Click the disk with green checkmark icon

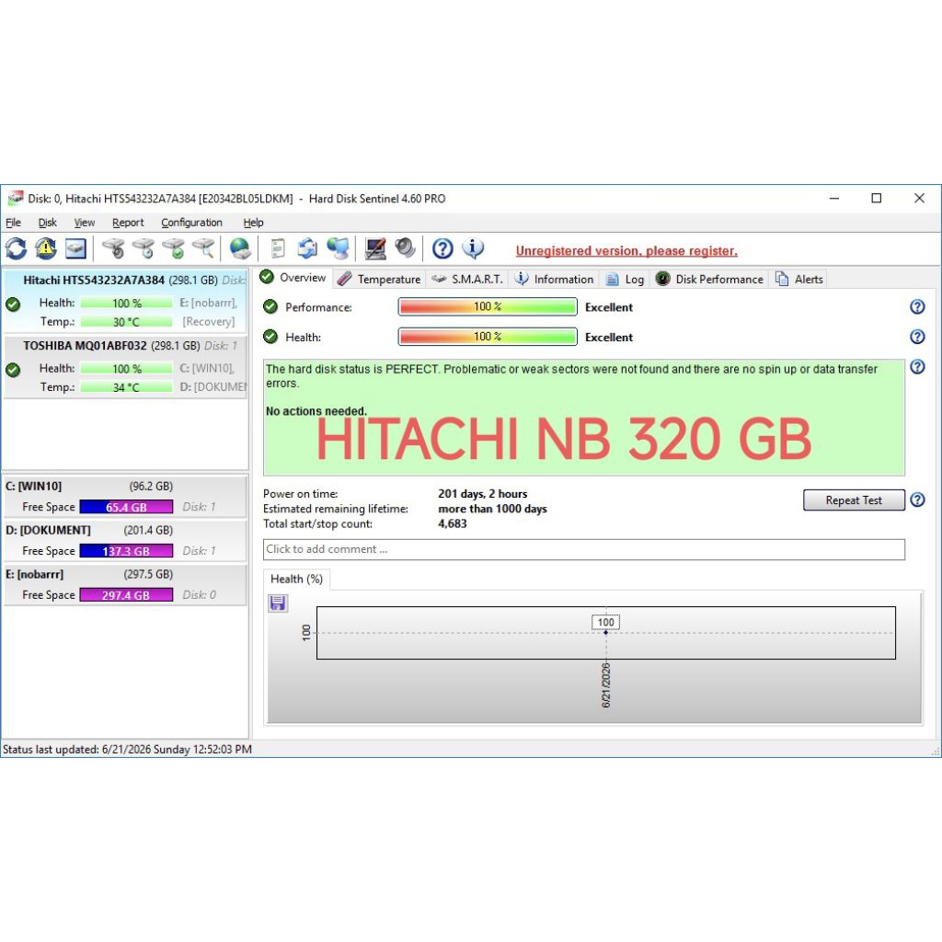point(174,248)
